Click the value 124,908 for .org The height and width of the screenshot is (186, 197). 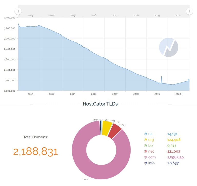(174, 140)
